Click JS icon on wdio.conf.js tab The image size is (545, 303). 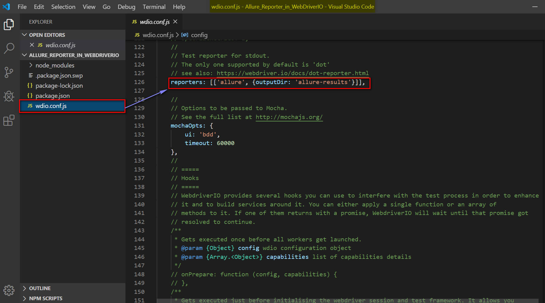[x=134, y=22]
